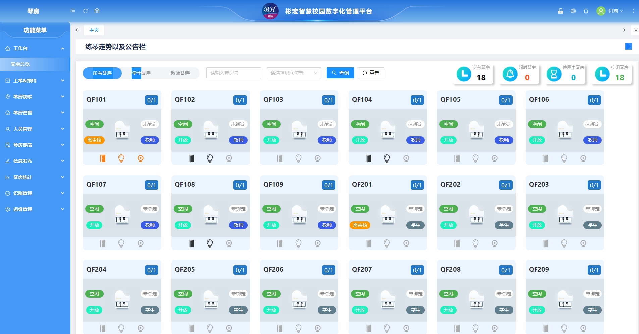639x334 pixels.
Task: Expand the 琴房管理 sidebar menu
Action: (x=35, y=113)
